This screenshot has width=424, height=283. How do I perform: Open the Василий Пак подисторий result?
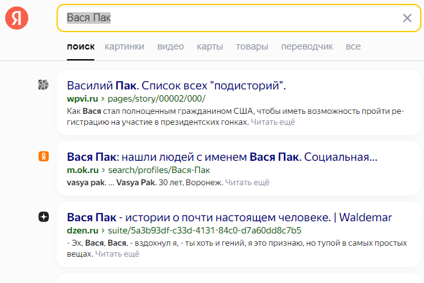[176, 86]
